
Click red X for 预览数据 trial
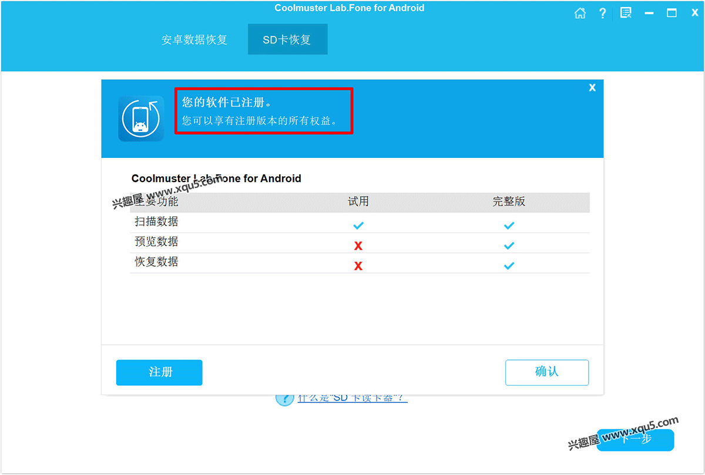[x=358, y=246]
